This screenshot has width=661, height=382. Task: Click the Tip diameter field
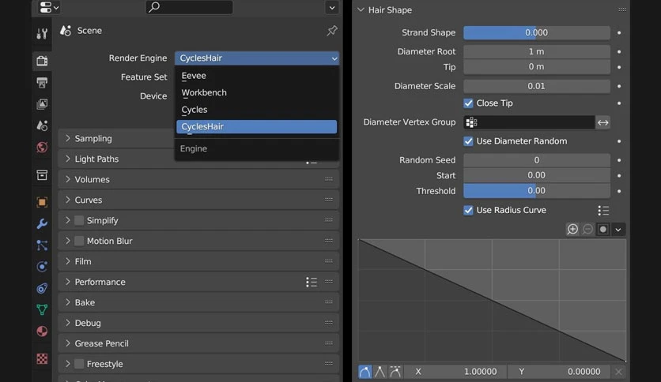(537, 67)
